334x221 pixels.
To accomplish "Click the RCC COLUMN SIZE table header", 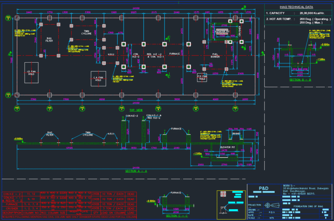I will (53, 213).
